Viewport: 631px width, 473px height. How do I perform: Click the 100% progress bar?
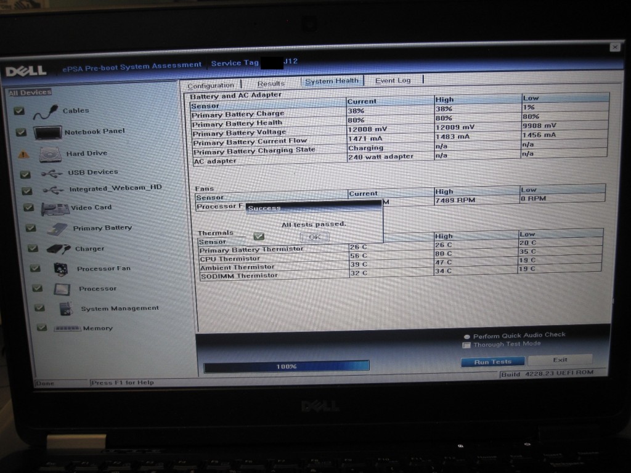[287, 366]
